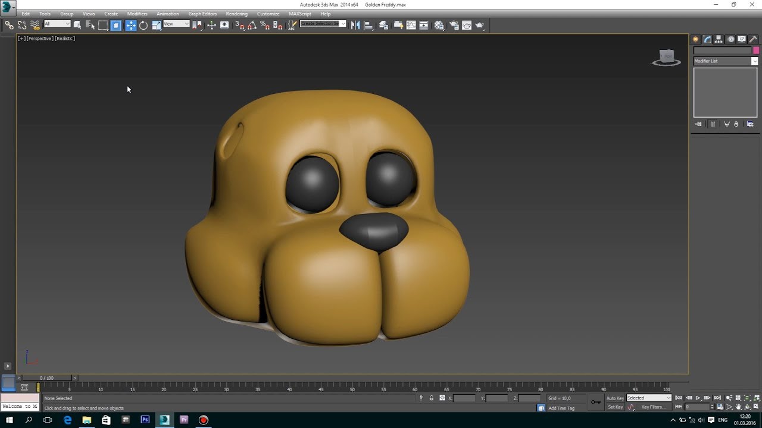Toggle Keyboard Shortcut Override

pos(224,25)
